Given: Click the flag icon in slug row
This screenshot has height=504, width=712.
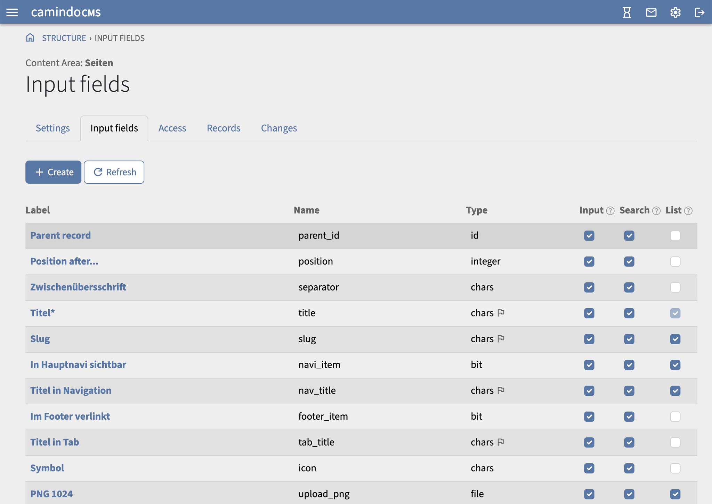Looking at the screenshot, I should coord(501,338).
